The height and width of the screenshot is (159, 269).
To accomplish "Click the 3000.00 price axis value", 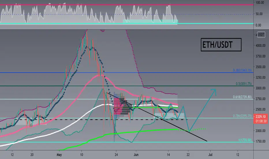I will (260, 88).
